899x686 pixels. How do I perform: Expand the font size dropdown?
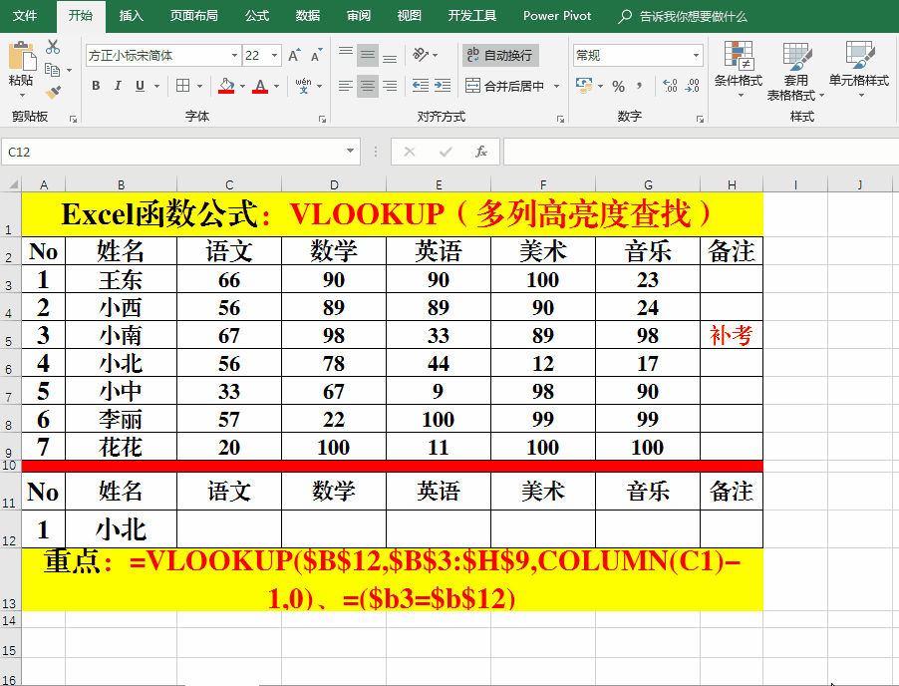tap(274, 56)
